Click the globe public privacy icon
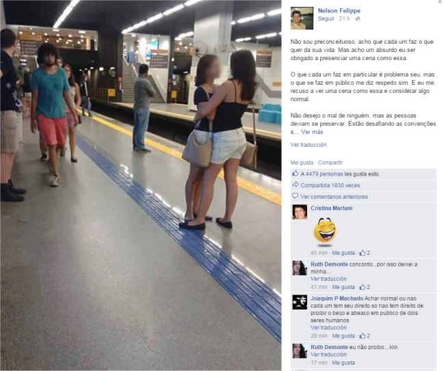Image resolution: width=444 pixels, height=371 pixels. (x=358, y=18)
